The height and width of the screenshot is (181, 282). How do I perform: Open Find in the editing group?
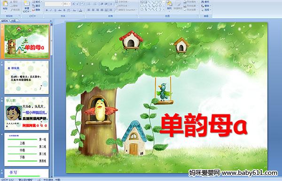tap(205, 2)
